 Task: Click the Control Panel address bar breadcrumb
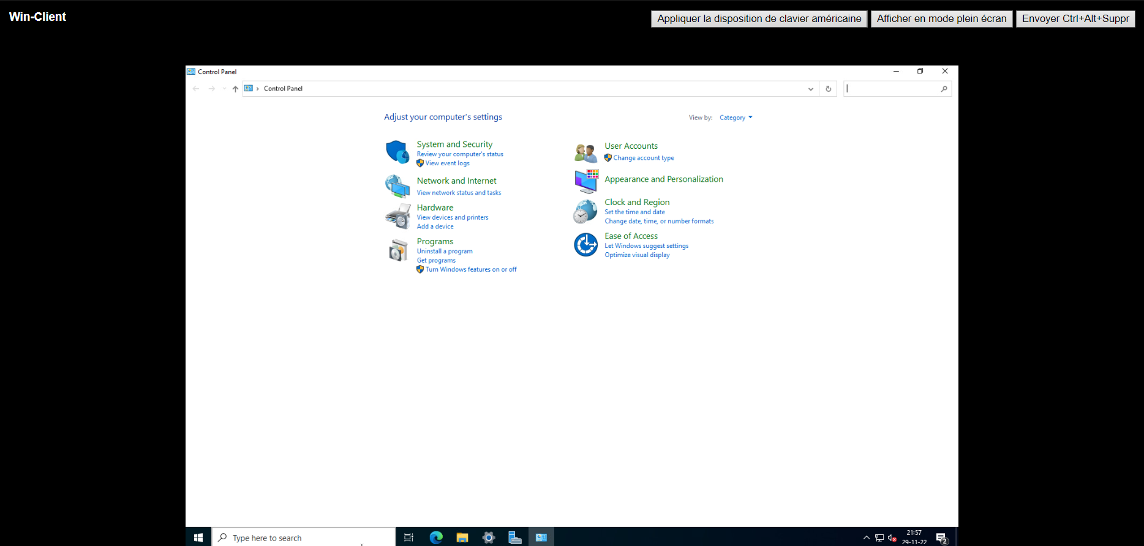283,89
